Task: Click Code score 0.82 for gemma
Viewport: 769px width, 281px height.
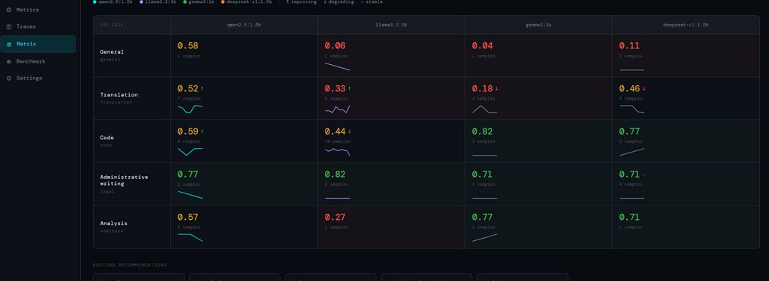Action: (x=483, y=132)
